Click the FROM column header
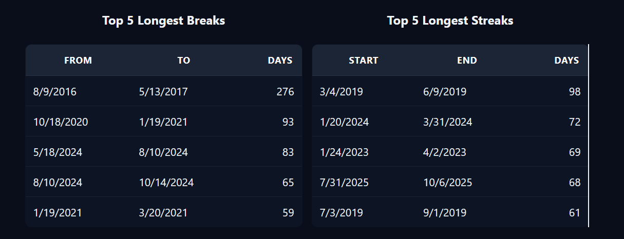 pos(78,61)
